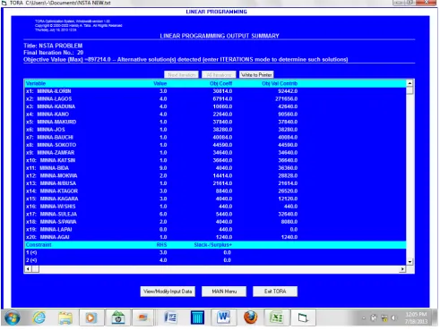Open Microsoft Word taskbar icon

(x=224, y=317)
